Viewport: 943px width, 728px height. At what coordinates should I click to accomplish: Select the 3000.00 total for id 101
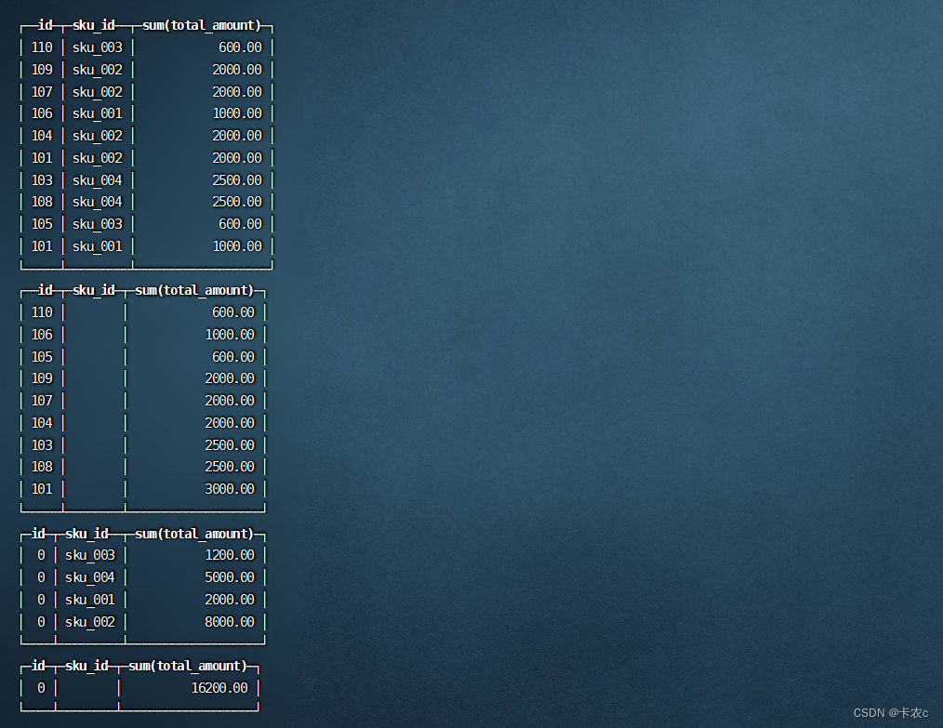pos(230,489)
